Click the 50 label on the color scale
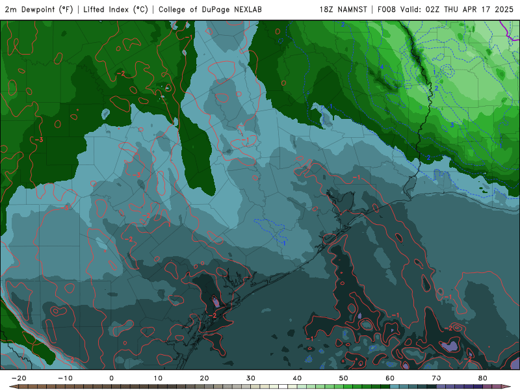Image resolution: width=520 pixels, height=390 pixels. [344, 378]
